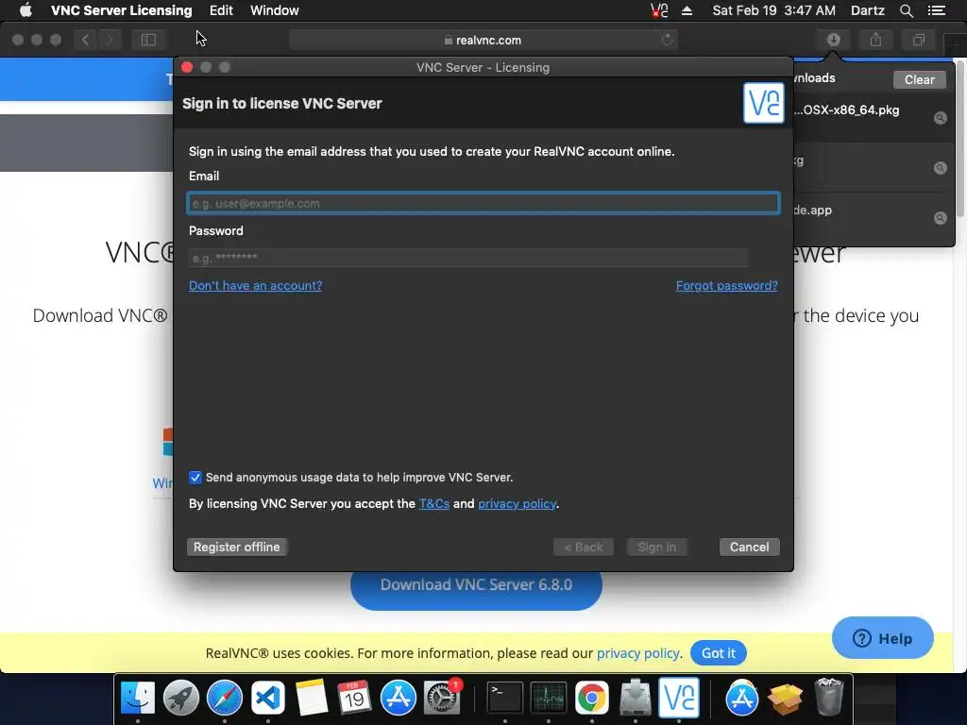Image resolution: width=967 pixels, height=725 pixels.
Task: Open Terminal from the dock
Action: tap(505, 698)
